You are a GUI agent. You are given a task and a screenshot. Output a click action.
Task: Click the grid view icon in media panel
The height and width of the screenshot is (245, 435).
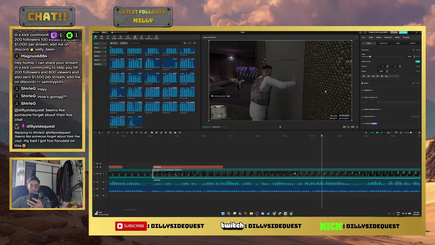(185, 43)
